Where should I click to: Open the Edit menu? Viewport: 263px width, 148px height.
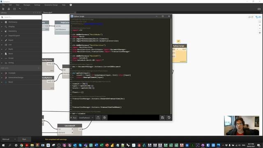point(10,5)
